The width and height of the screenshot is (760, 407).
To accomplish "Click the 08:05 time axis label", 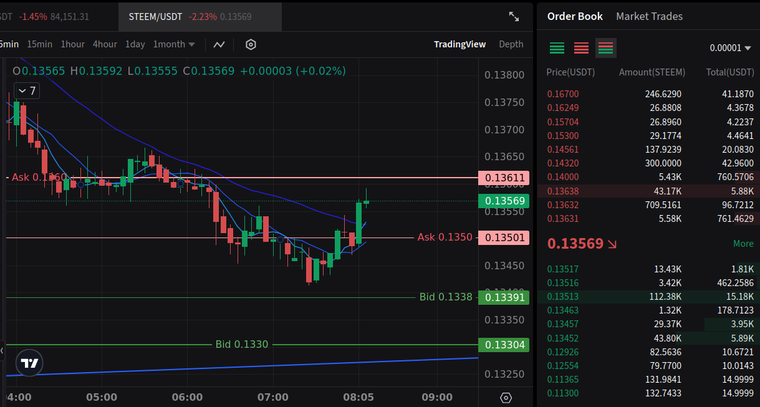I will (x=358, y=398).
